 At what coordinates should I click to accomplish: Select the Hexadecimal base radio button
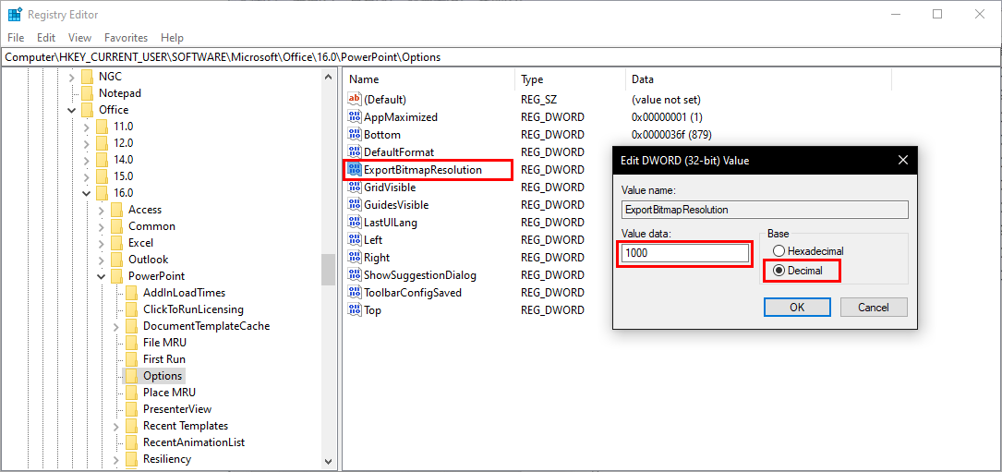tap(779, 251)
